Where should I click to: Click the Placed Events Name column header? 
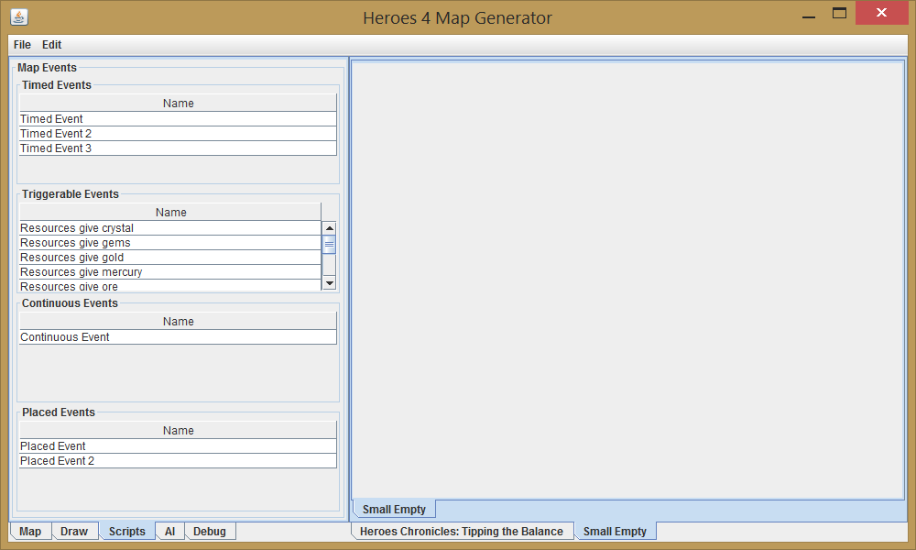[179, 430]
